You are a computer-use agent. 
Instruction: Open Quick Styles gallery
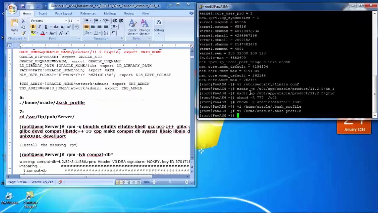(132, 27)
